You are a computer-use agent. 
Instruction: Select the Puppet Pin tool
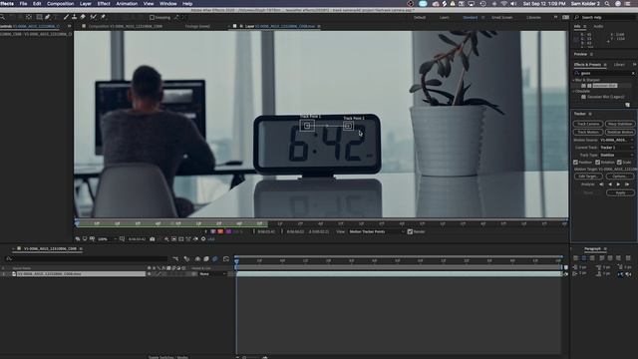point(103,17)
